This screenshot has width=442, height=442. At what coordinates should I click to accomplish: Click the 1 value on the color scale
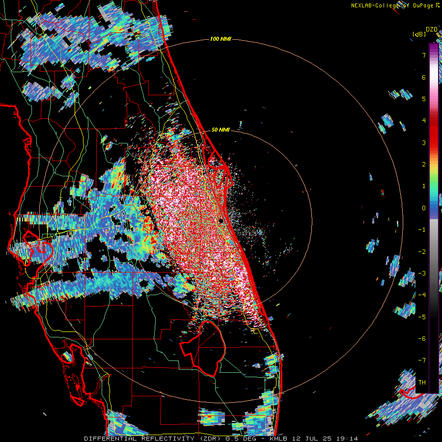click(x=424, y=186)
